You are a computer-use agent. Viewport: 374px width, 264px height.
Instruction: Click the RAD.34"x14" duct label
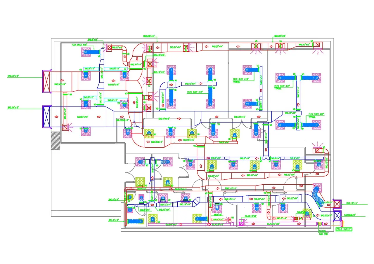136,64
